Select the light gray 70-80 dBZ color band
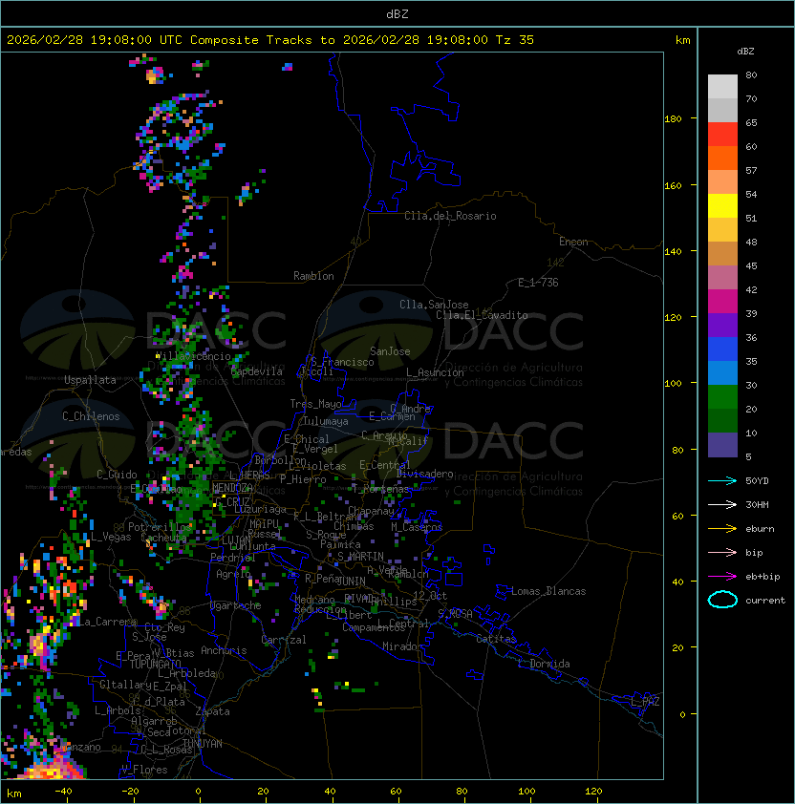The image size is (795, 804). pyautogui.click(x=722, y=87)
